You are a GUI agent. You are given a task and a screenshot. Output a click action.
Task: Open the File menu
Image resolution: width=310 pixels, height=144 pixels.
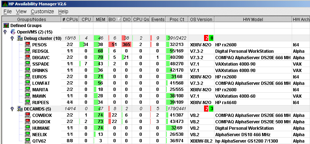(8, 11)
